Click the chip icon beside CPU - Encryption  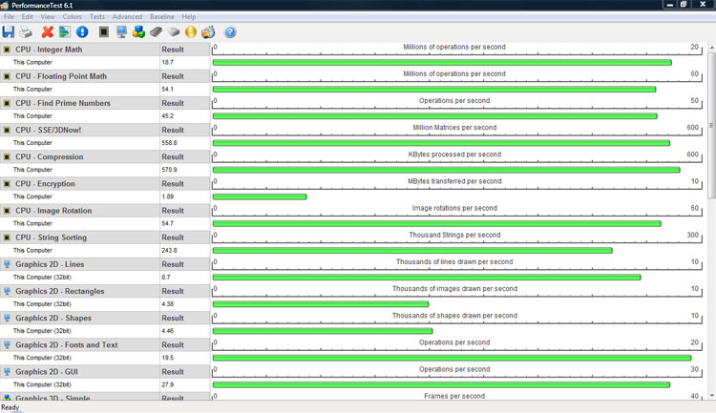(x=7, y=184)
